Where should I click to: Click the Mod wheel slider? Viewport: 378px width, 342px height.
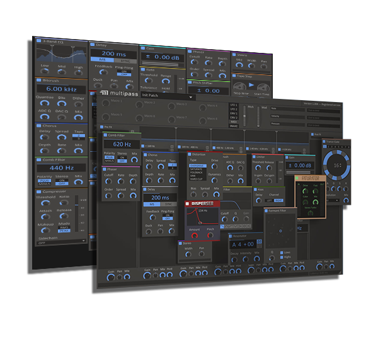(258, 116)
